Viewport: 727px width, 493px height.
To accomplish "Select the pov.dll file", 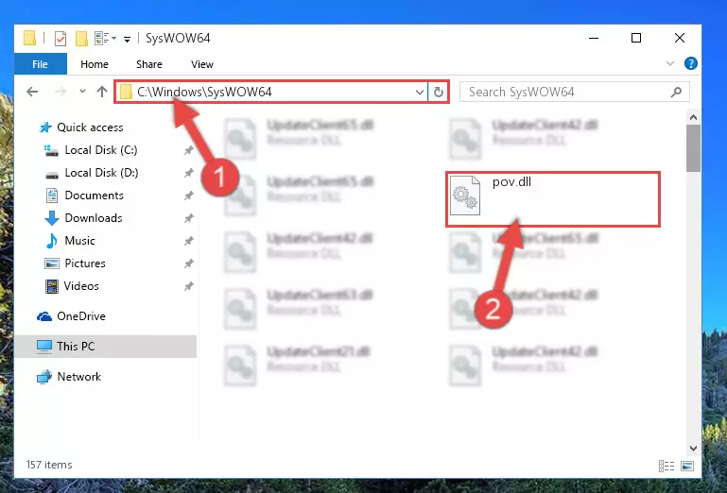I will (x=553, y=199).
